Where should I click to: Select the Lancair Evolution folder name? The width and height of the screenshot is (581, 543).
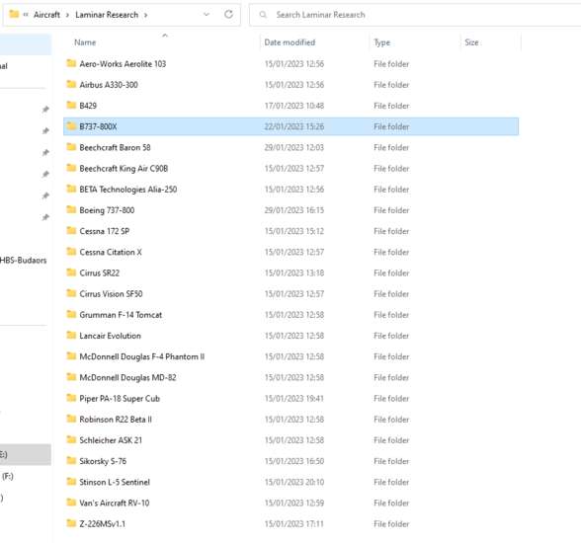[110, 336]
